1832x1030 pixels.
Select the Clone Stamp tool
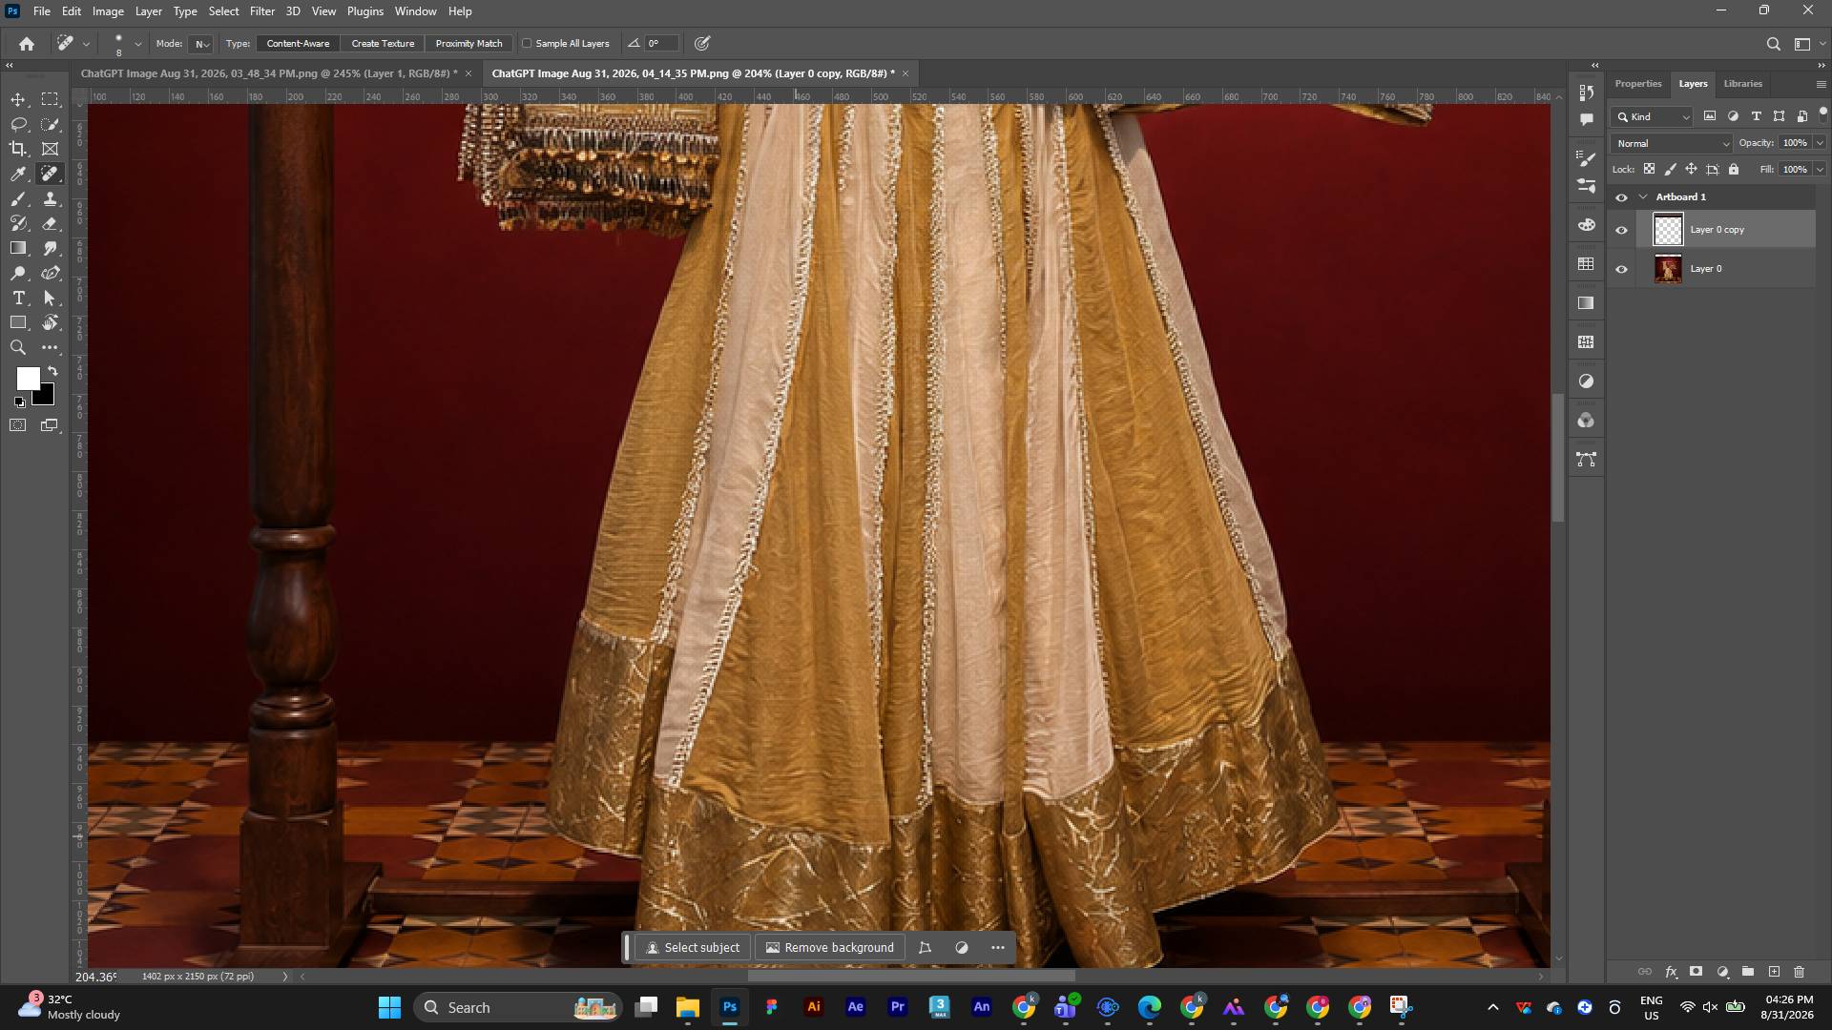[x=51, y=198]
